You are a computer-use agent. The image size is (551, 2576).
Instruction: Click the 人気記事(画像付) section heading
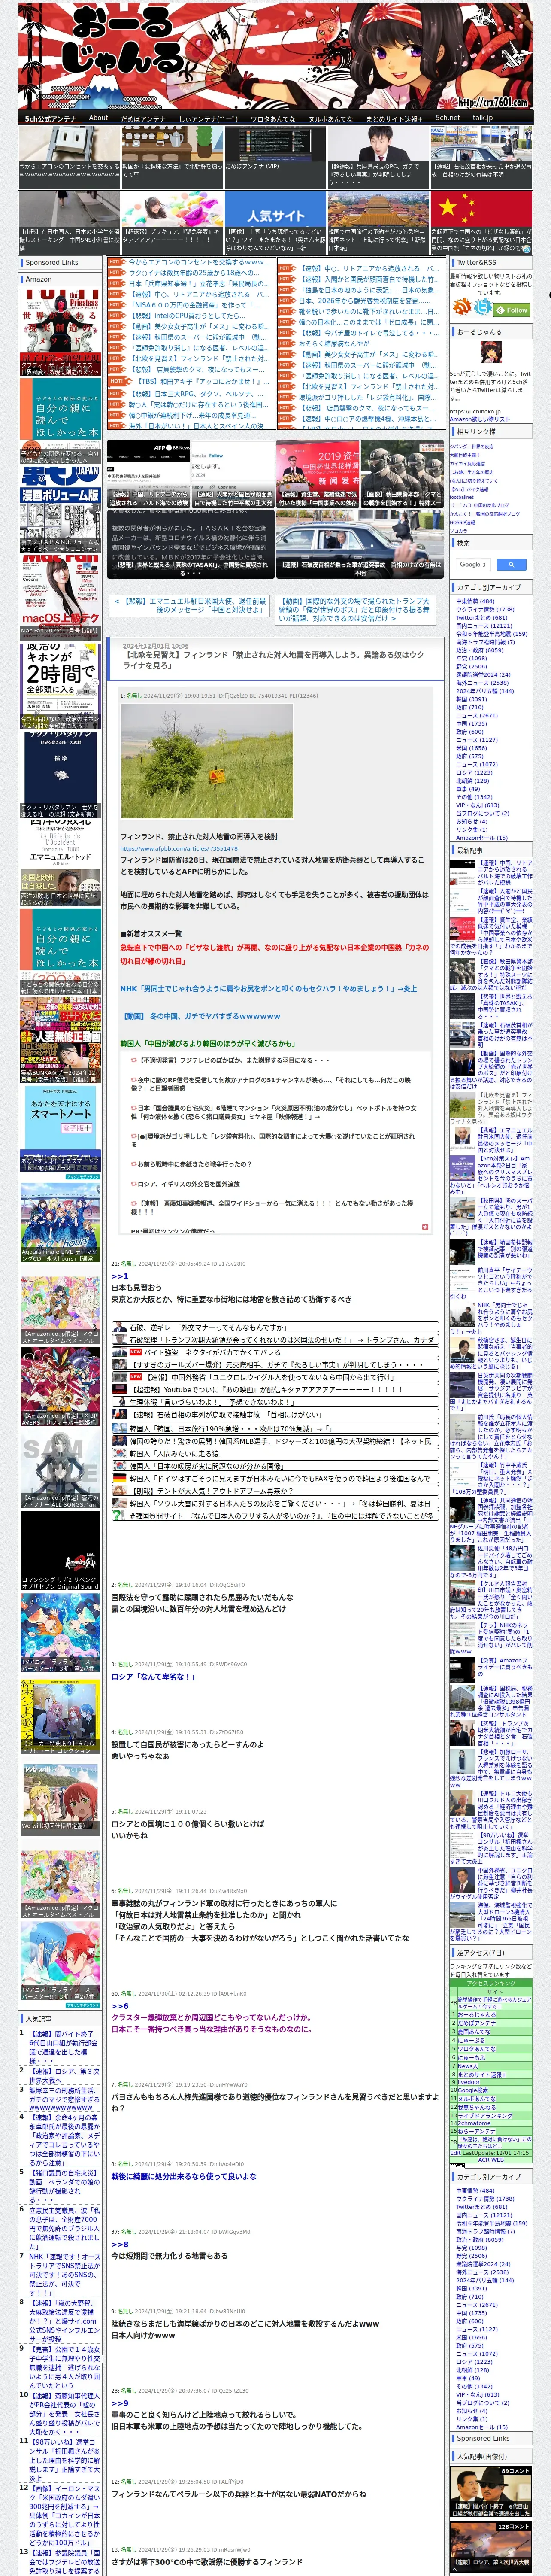(481, 2456)
